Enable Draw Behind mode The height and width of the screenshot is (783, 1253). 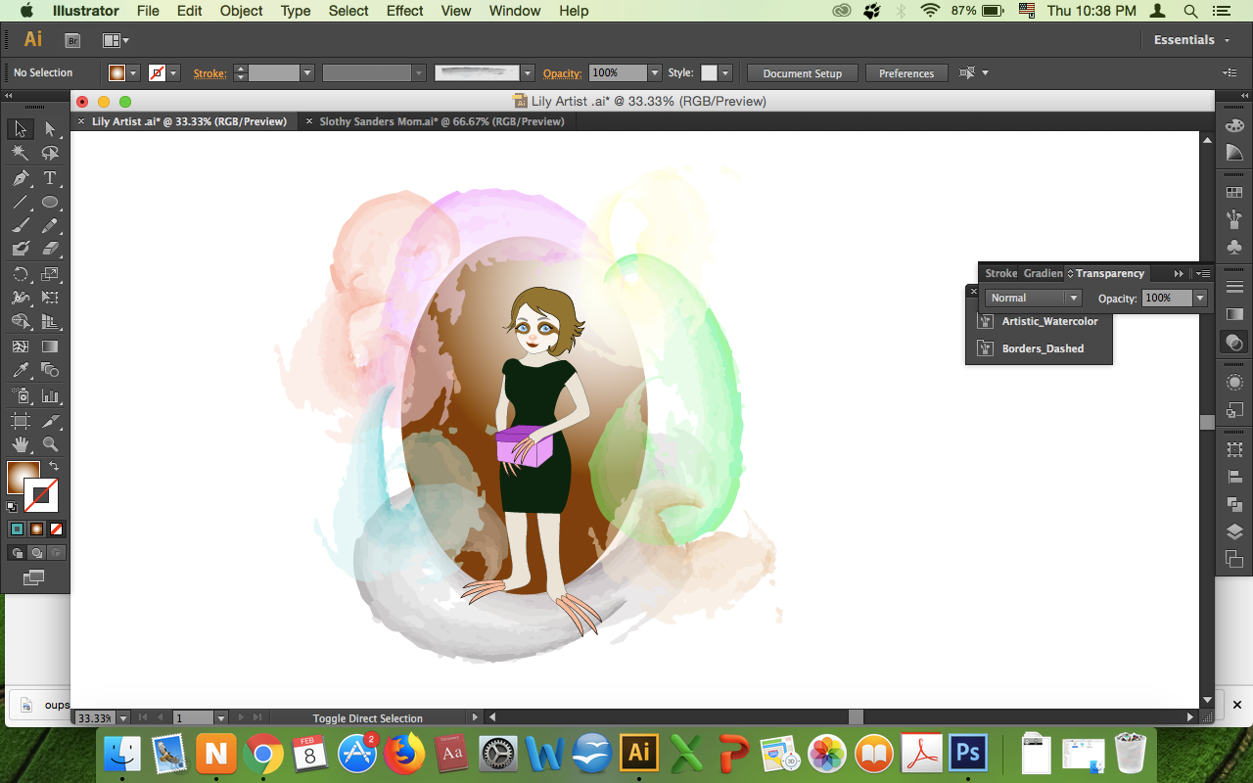click(x=36, y=553)
